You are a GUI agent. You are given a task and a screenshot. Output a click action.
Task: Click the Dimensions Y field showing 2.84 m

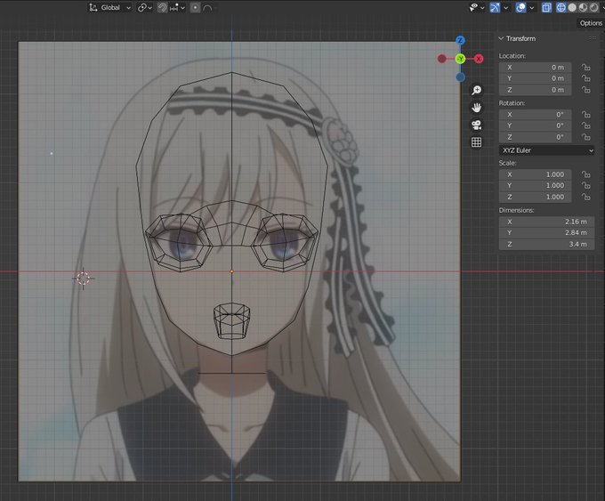click(x=546, y=233)
